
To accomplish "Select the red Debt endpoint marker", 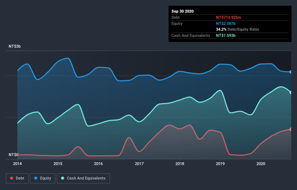I will pyautogui.click(x=291, y=129).
